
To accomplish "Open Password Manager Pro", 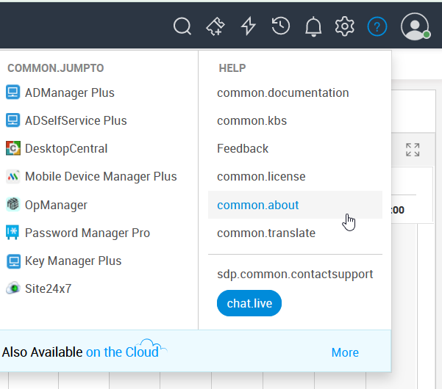I will pyautogui.click(x=87, y=233).
